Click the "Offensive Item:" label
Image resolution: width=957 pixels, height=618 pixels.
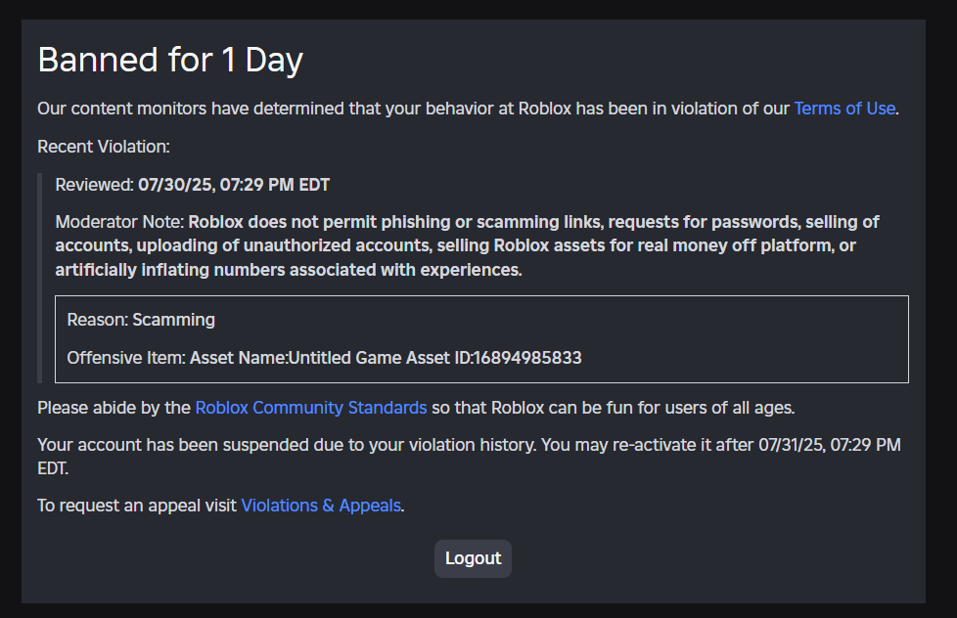[126, 358]
